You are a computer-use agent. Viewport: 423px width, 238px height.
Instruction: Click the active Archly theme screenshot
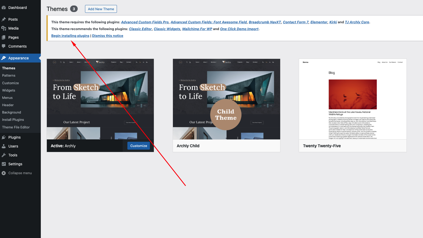point(100,99)
